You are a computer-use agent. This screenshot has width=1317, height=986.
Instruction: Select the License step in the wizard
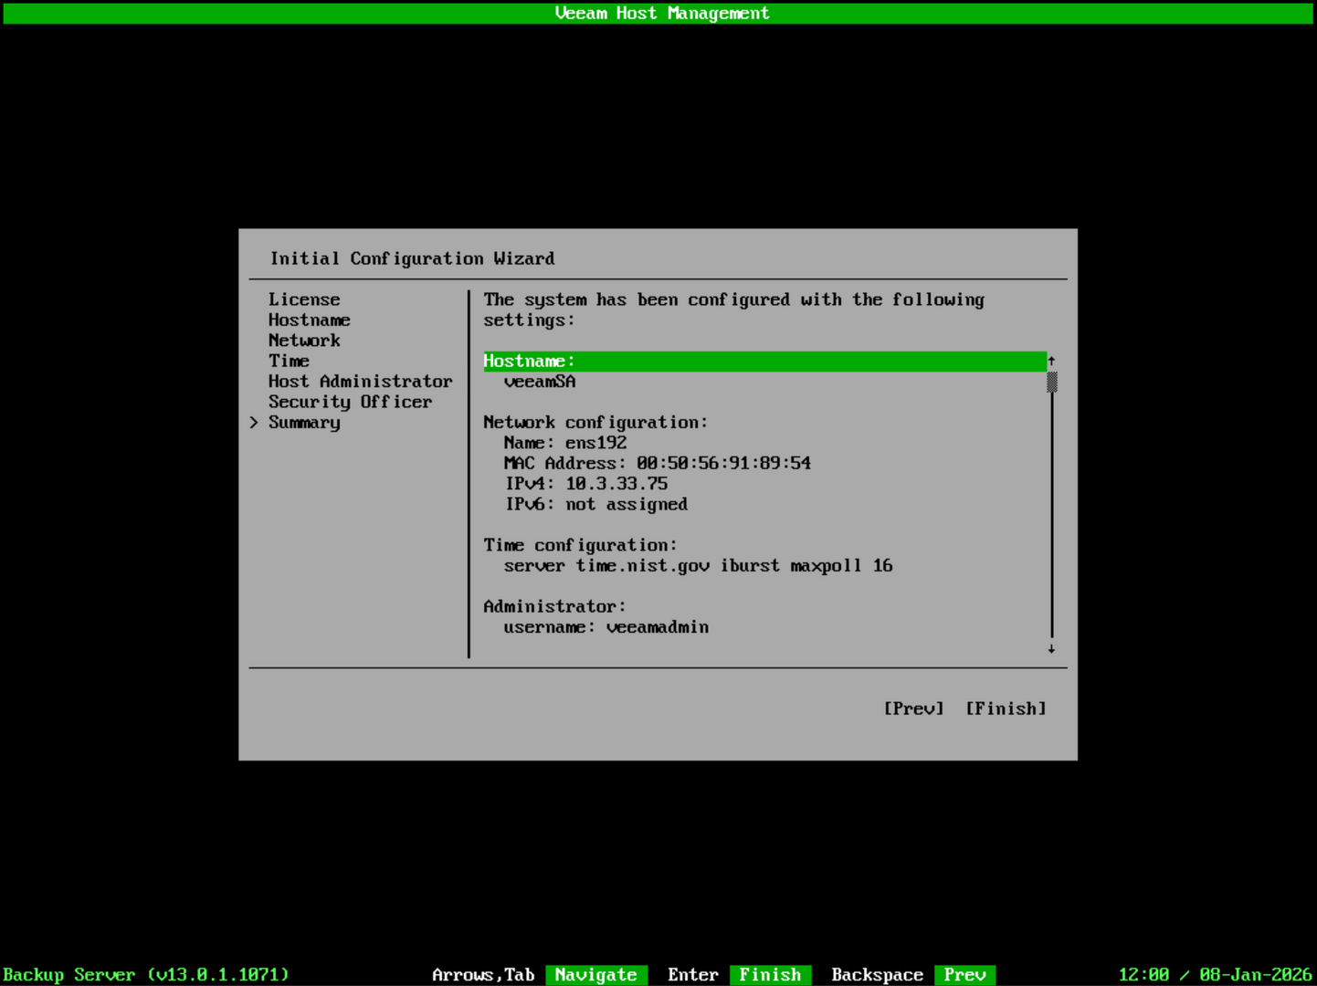pos(304,299)
